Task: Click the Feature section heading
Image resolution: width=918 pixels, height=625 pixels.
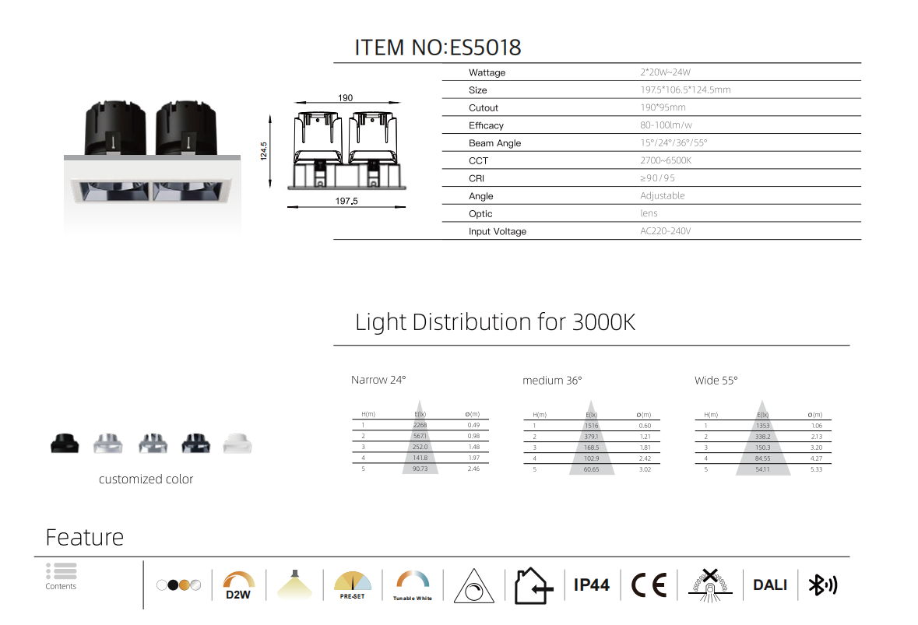Action: click(85, 537)
